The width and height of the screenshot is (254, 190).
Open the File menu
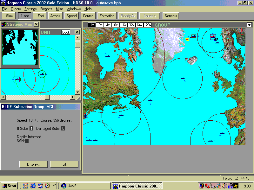click(4, 9)
